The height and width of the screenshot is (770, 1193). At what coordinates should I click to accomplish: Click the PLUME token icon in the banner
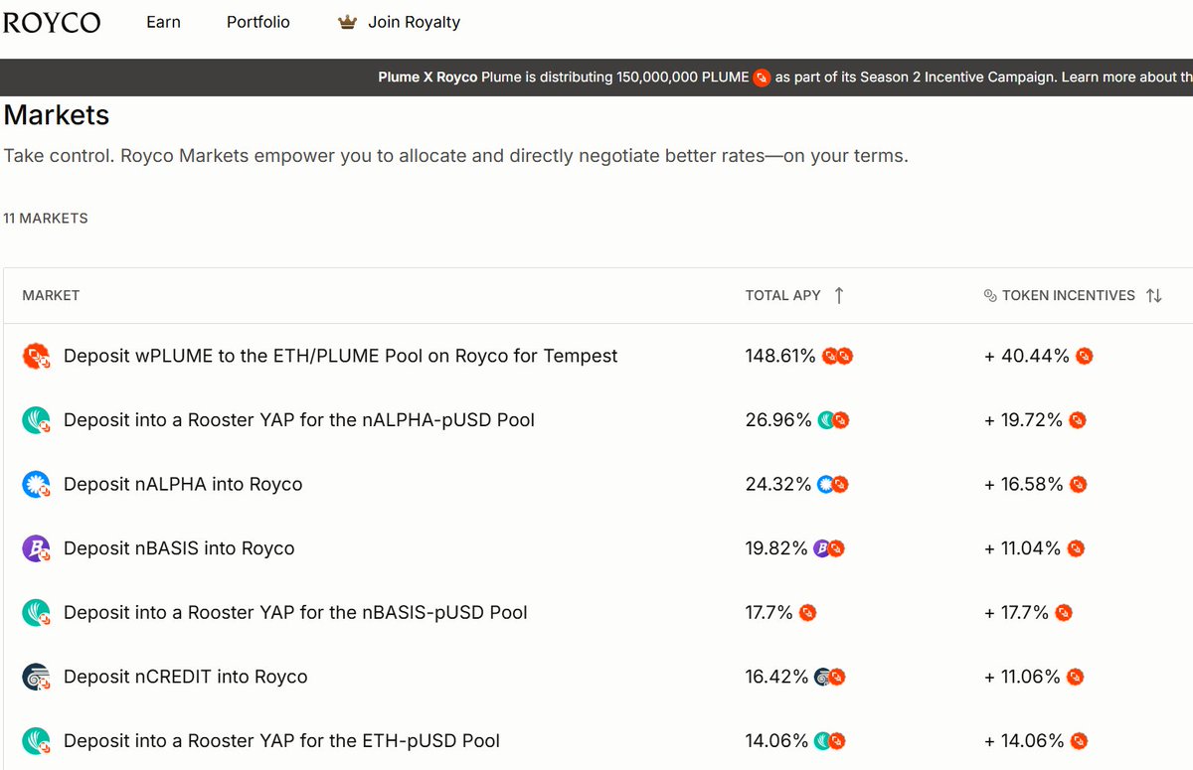(762, 77)
